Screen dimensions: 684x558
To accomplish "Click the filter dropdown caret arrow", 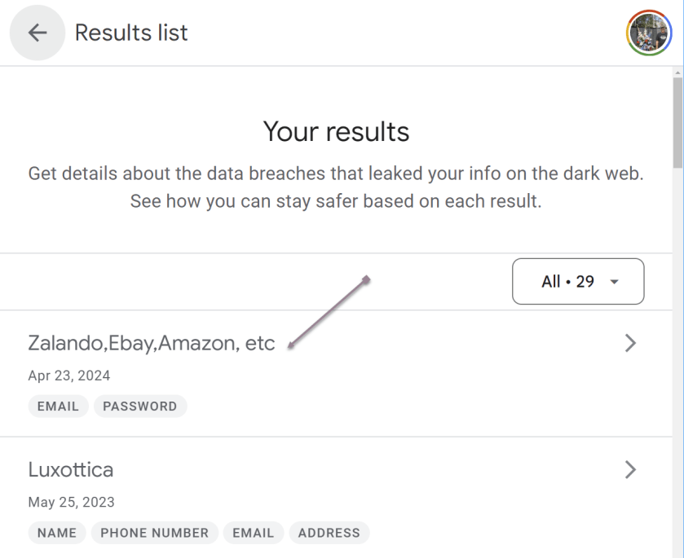I will coord(615,282).
